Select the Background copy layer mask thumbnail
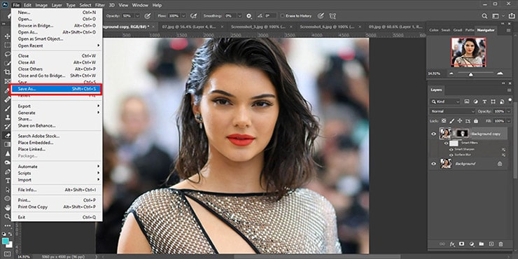Screen dimensions: 518x259 tap(462, 134)
